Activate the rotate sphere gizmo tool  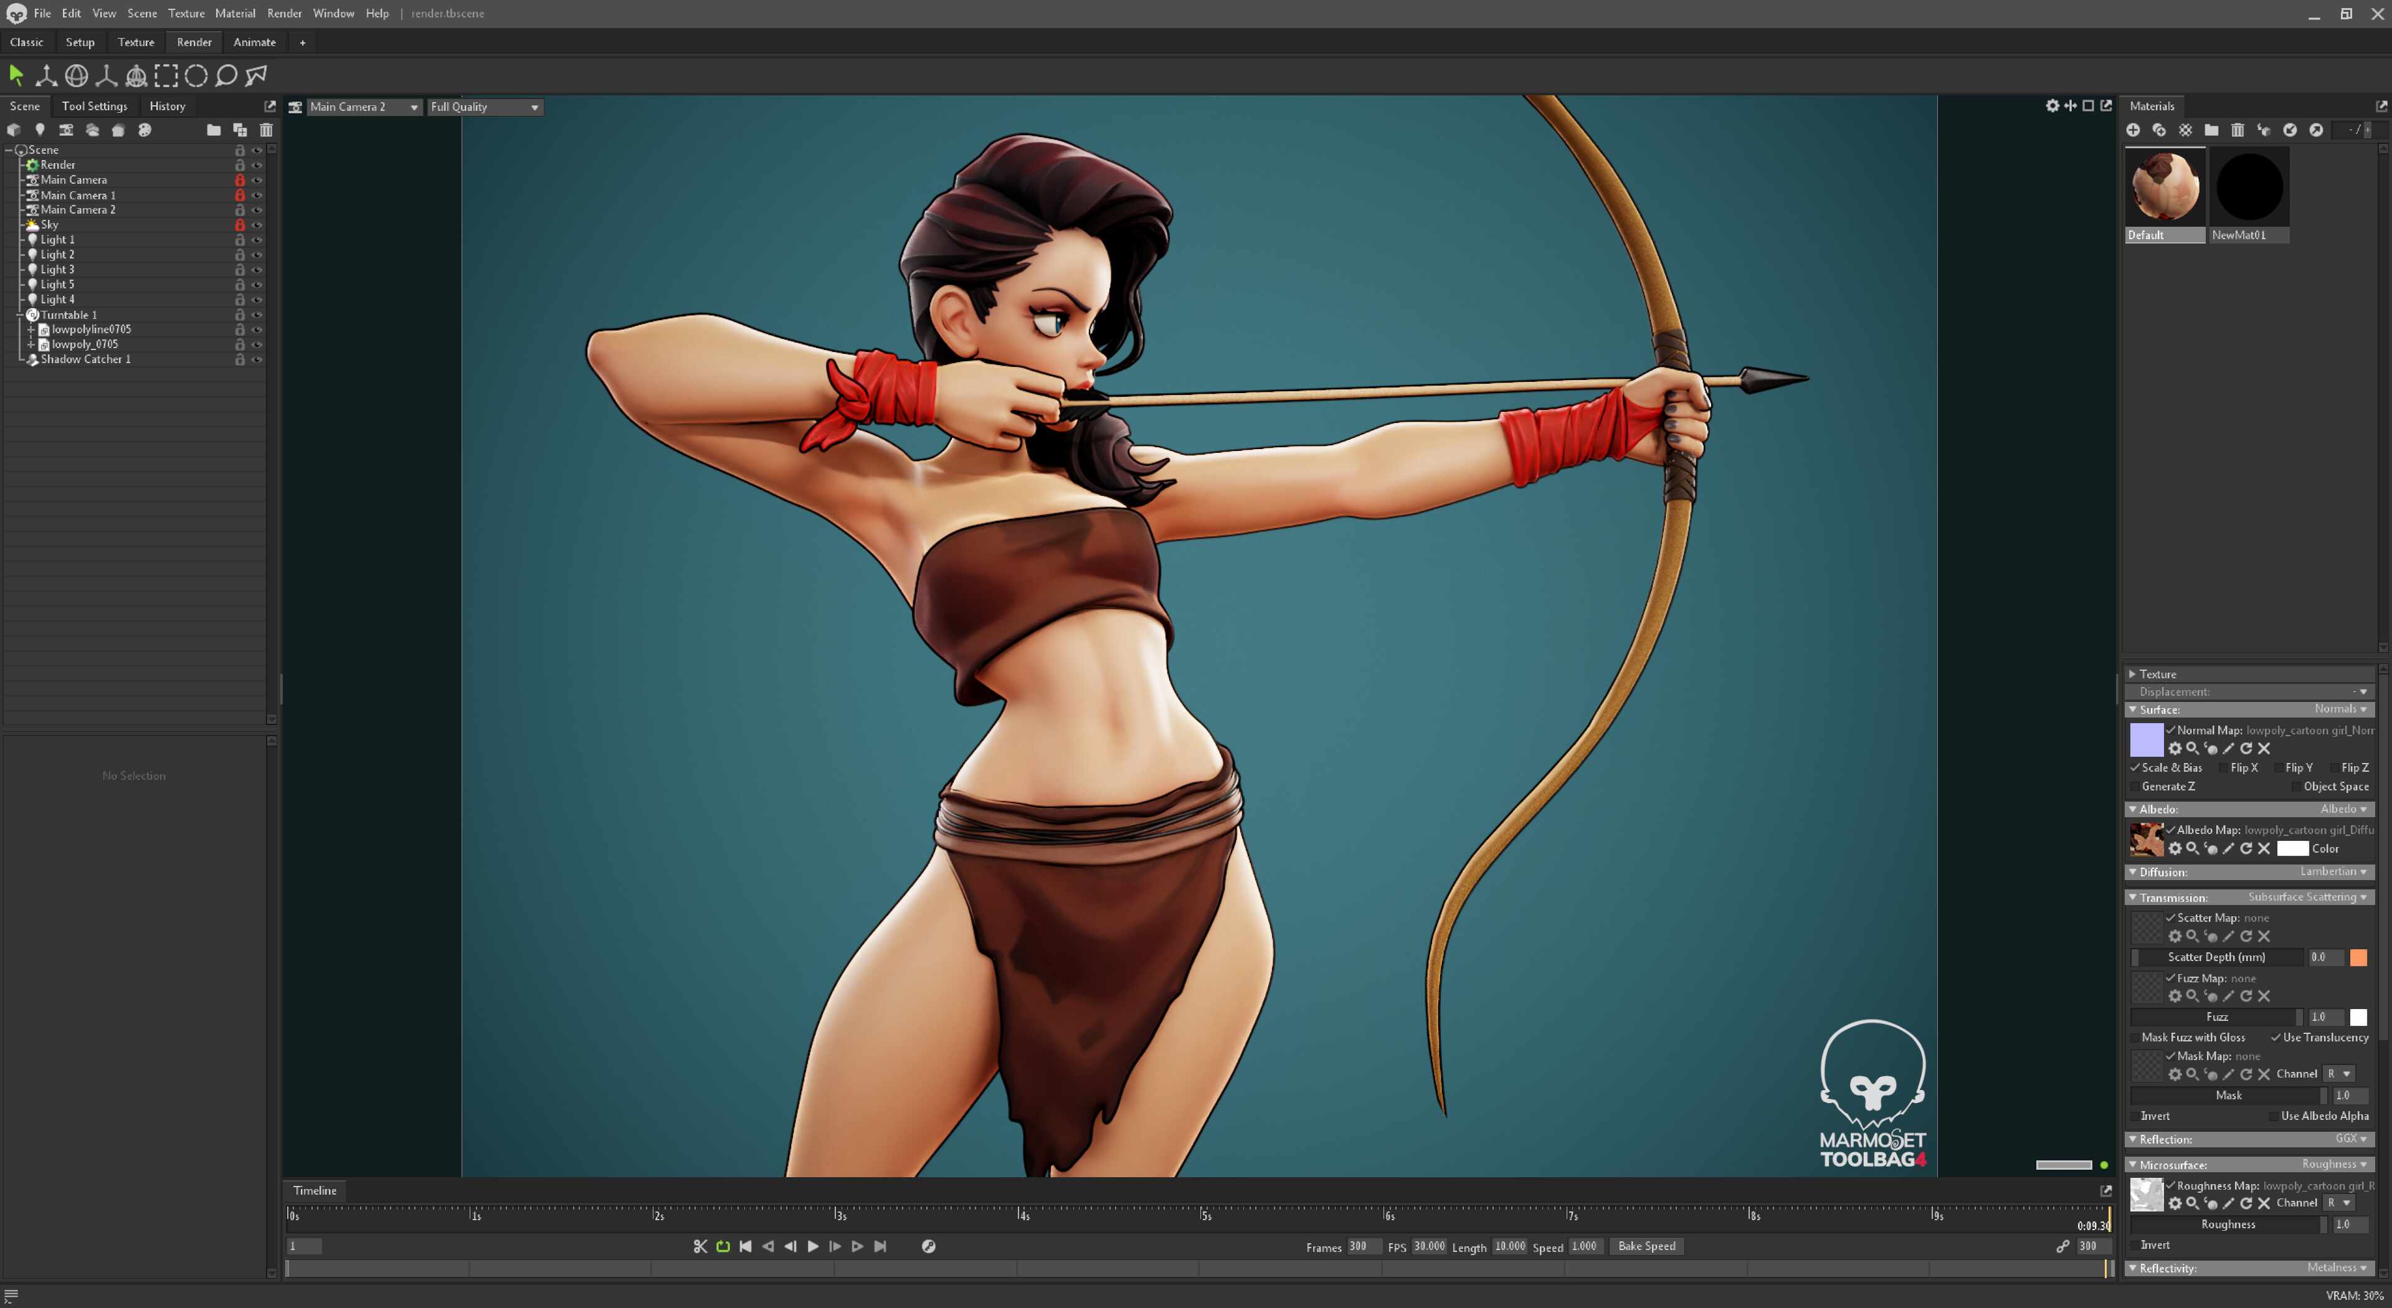pyautogui.click(x=76, y=75)
